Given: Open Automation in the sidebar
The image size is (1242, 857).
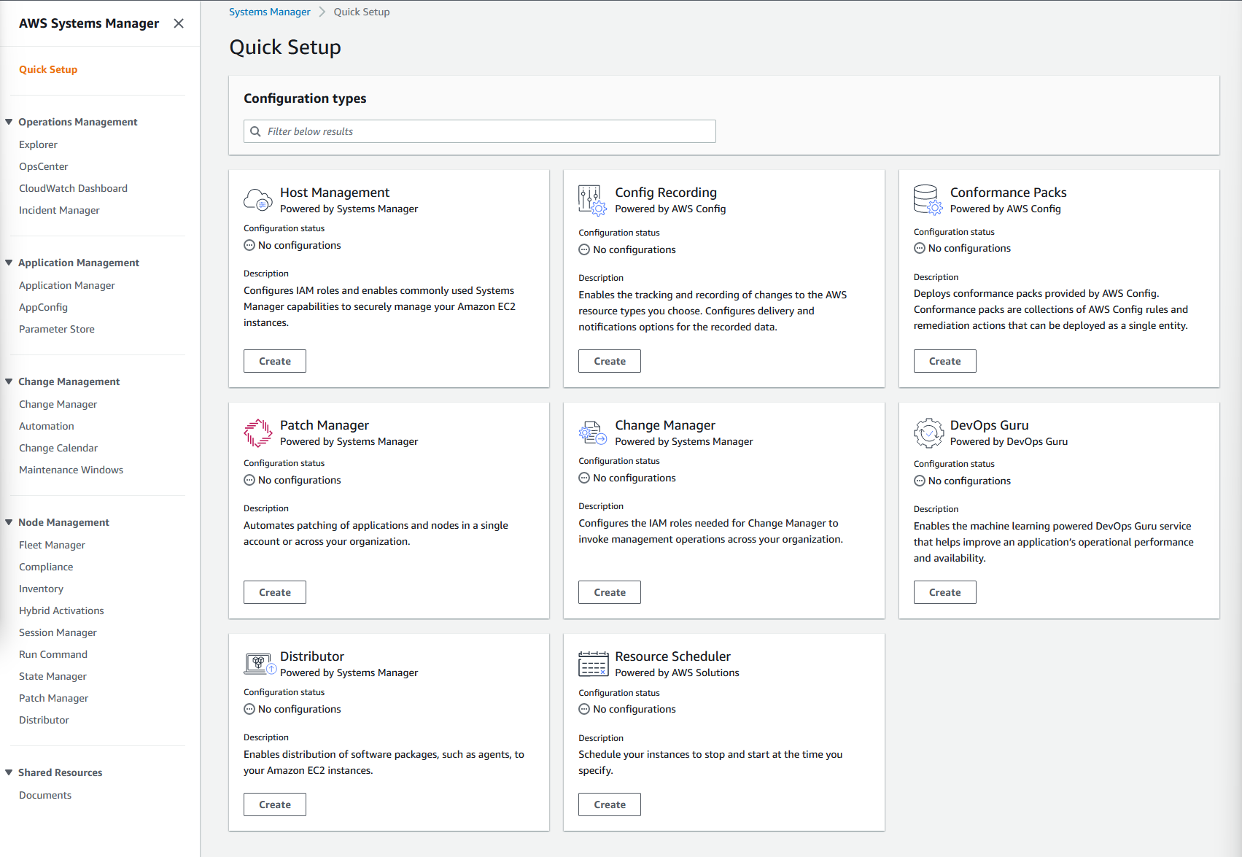Looking at the screenshot, I should (47, 426).
